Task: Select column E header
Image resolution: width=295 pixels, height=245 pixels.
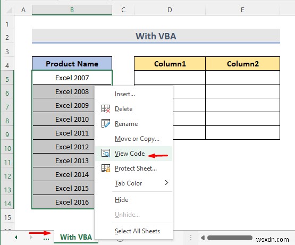Action: tap(242, 10)
